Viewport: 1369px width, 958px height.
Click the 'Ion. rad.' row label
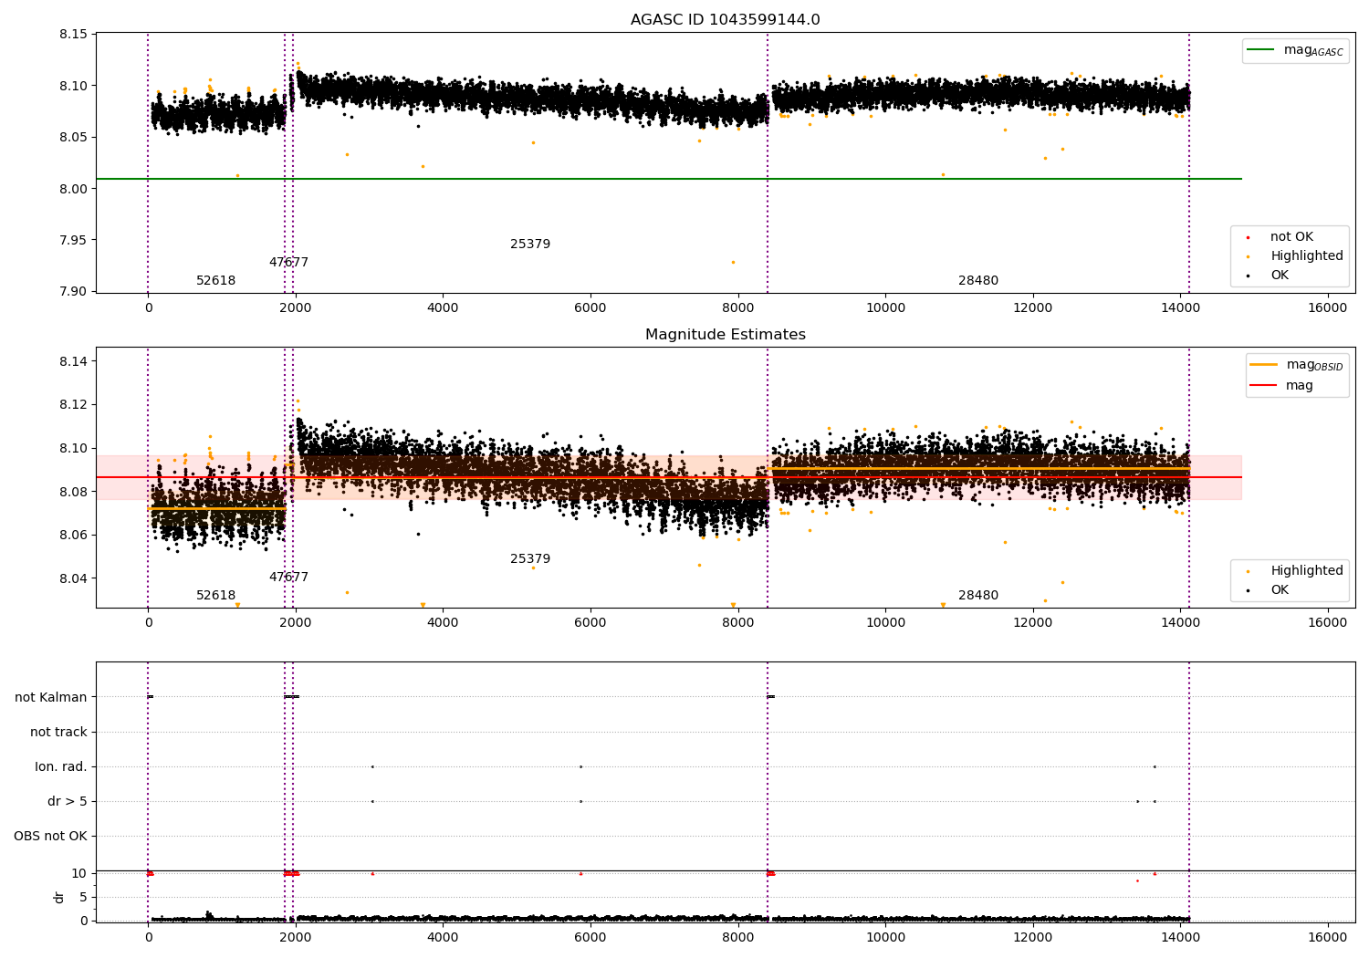[61, 767]
